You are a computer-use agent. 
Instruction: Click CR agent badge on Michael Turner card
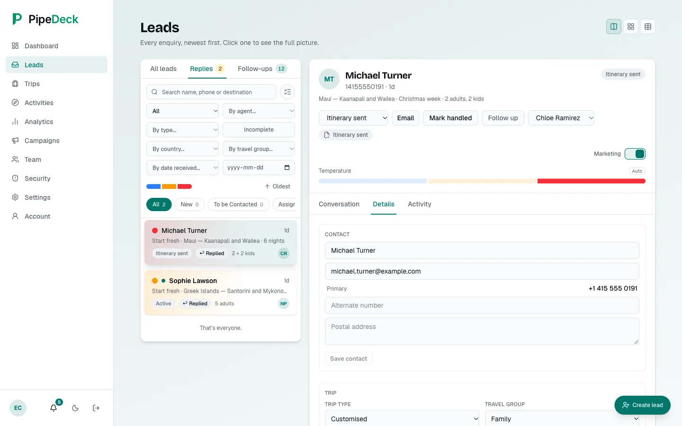click(x=284, y=253)
